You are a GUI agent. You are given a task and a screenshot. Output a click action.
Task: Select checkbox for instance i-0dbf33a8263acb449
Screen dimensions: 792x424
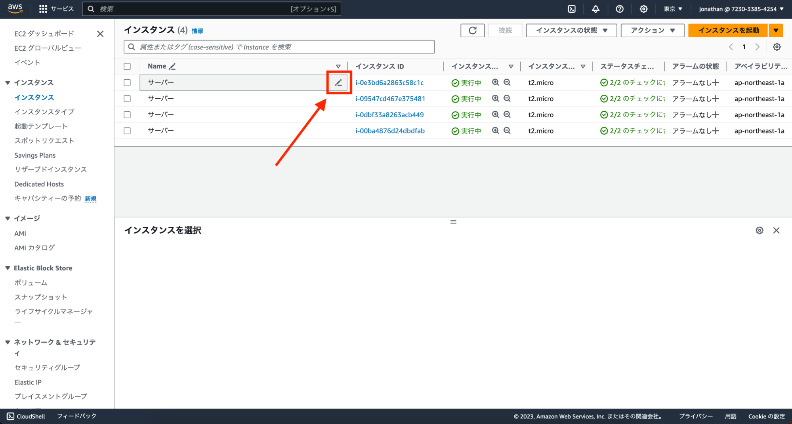pos(127,115)
